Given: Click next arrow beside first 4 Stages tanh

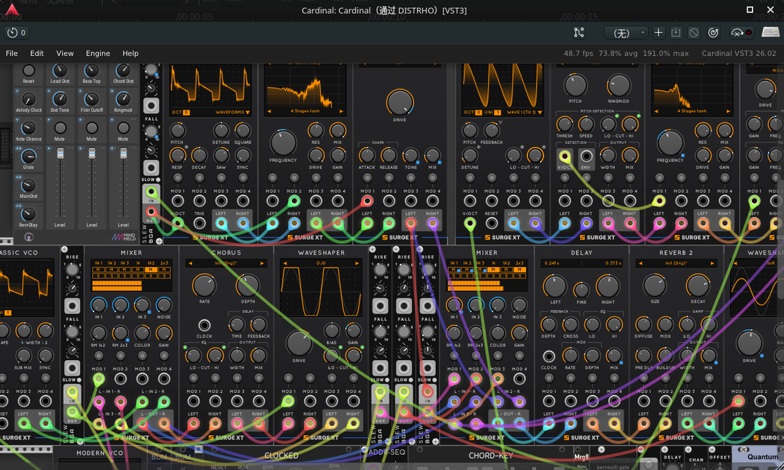Looking at the screenshot, I should click(341, 111).
